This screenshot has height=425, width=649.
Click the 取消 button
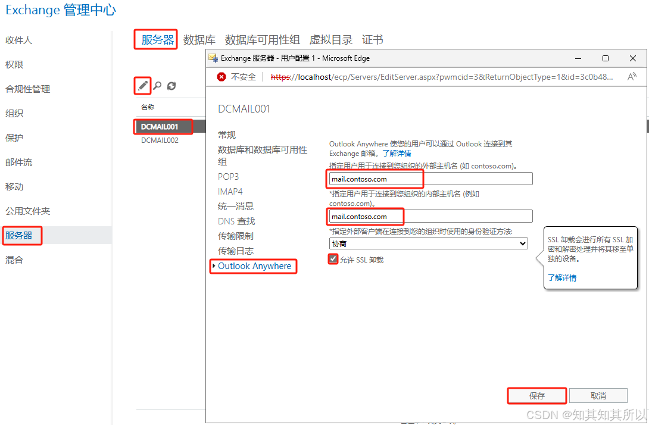pos(598,396)
